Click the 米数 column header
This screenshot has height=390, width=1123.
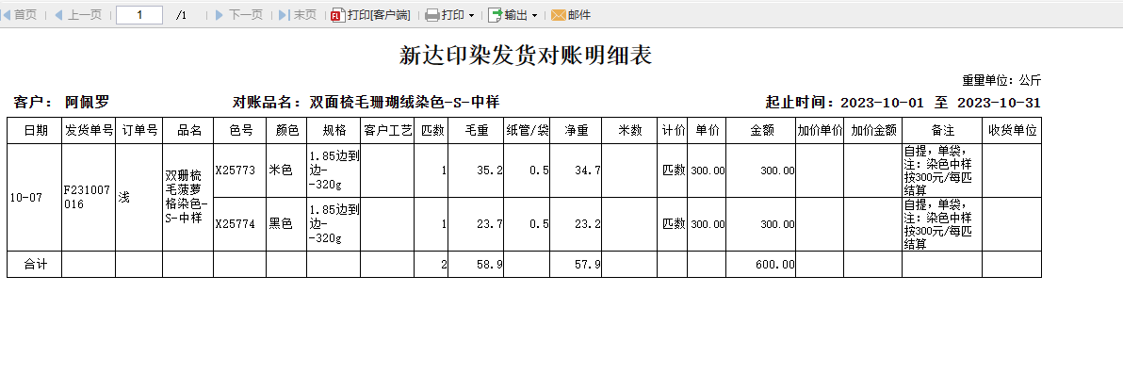(x=629, y=131)
